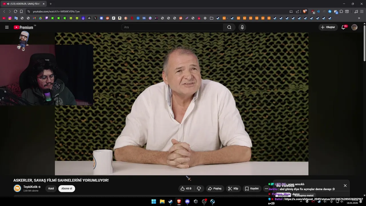366x206 pixels.
Task: Click the TepkiKolik channel avatar
Action: pyautogui.click(x=17, y=188)
